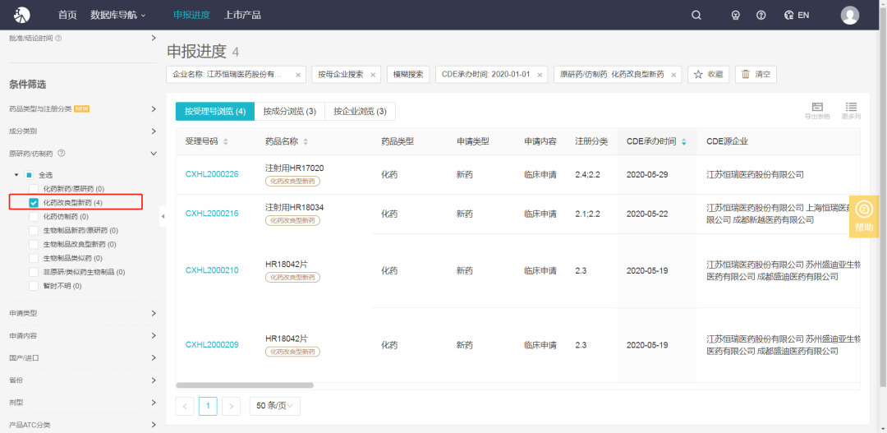Sort by CDE undertaking time arrows

684,142
